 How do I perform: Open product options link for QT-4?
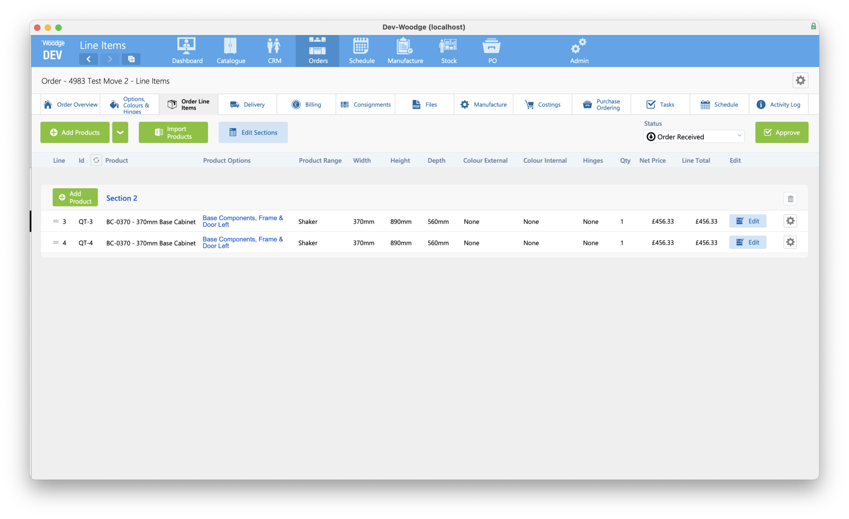(x=243, y=242)
